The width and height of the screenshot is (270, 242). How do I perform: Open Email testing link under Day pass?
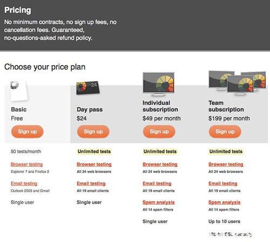point(91,184)
